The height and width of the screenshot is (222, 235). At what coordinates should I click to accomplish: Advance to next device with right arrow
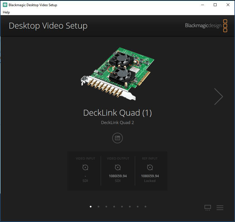[x=218, y=96]
